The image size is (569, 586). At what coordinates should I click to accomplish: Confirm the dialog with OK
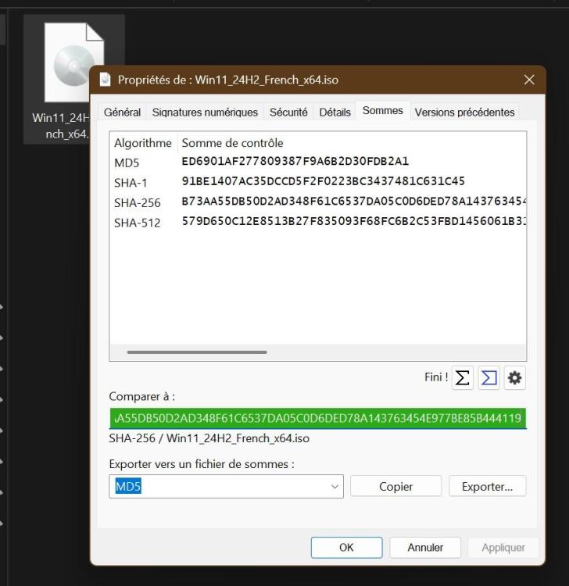[x=346, y=548]
